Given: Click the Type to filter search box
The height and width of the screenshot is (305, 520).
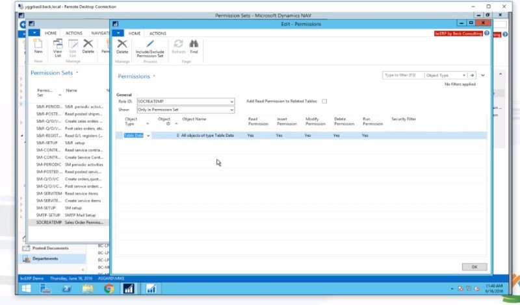Looking at the screenshot, I should (403, 75).
